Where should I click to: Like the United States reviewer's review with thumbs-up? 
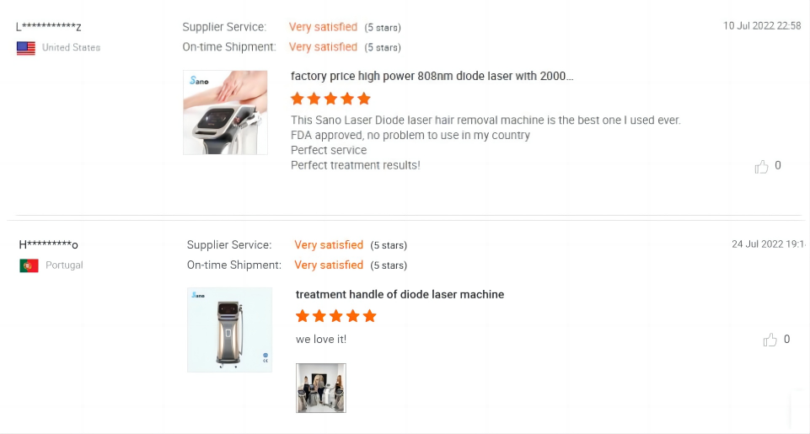[761, 166]
